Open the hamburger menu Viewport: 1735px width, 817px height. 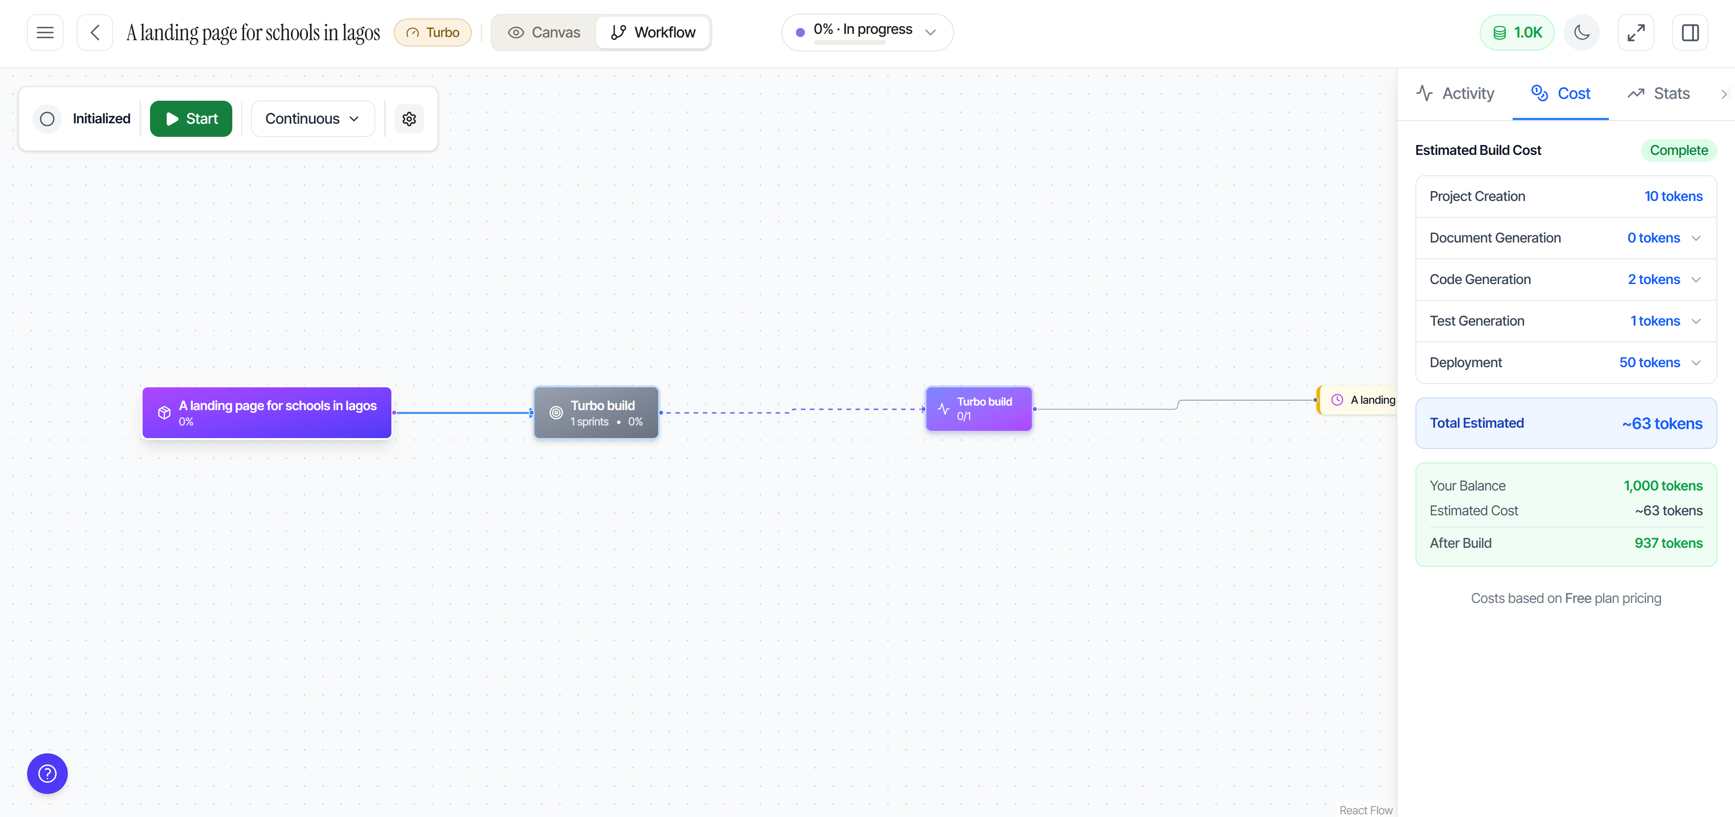45,33
